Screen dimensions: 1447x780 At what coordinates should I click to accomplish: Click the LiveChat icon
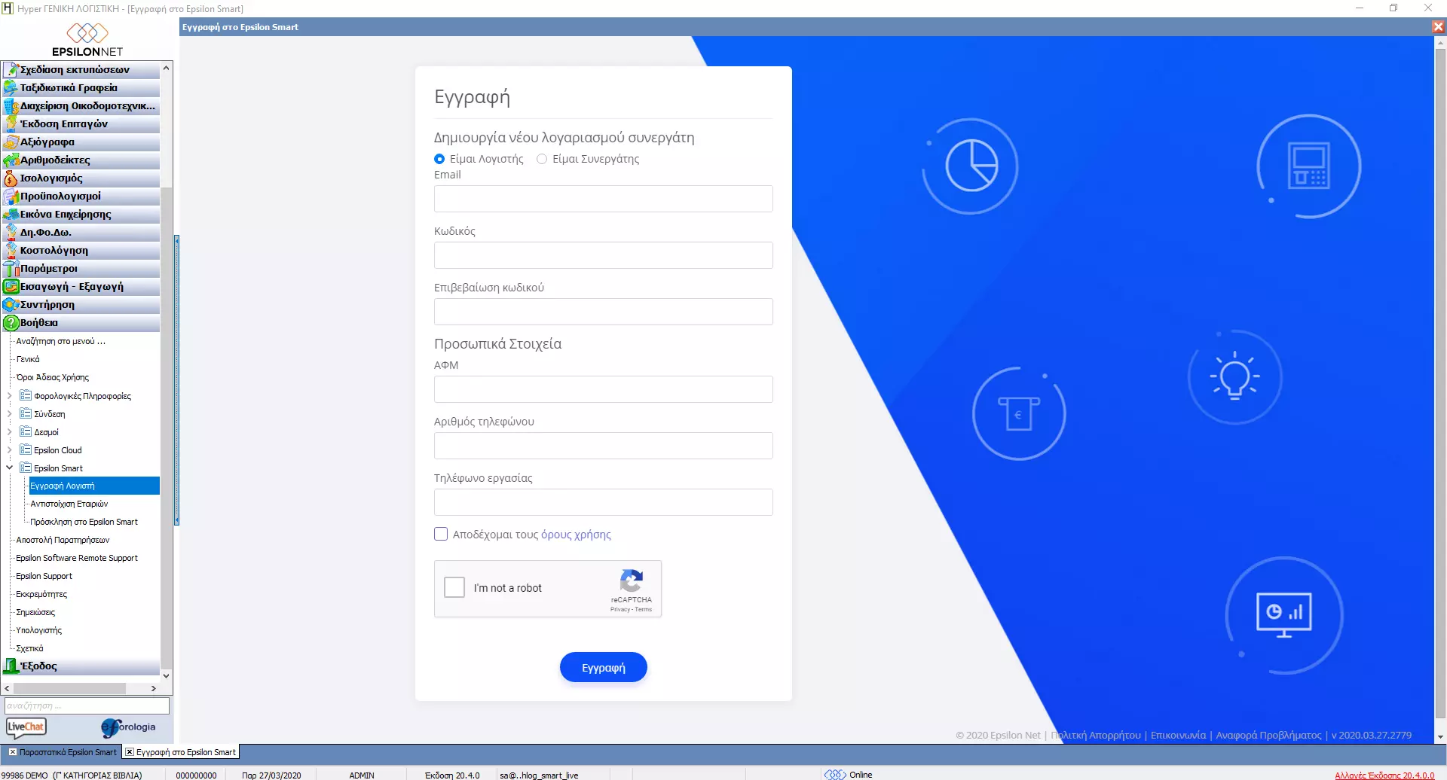coord(26,727)
